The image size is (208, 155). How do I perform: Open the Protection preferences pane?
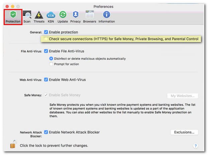[x=13, y=17]
